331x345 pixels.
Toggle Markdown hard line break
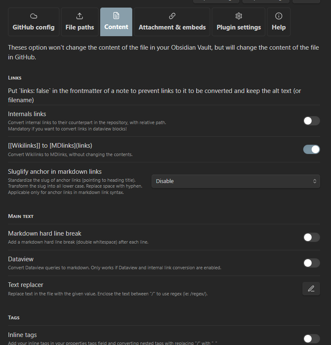click(x=311, y=237)
